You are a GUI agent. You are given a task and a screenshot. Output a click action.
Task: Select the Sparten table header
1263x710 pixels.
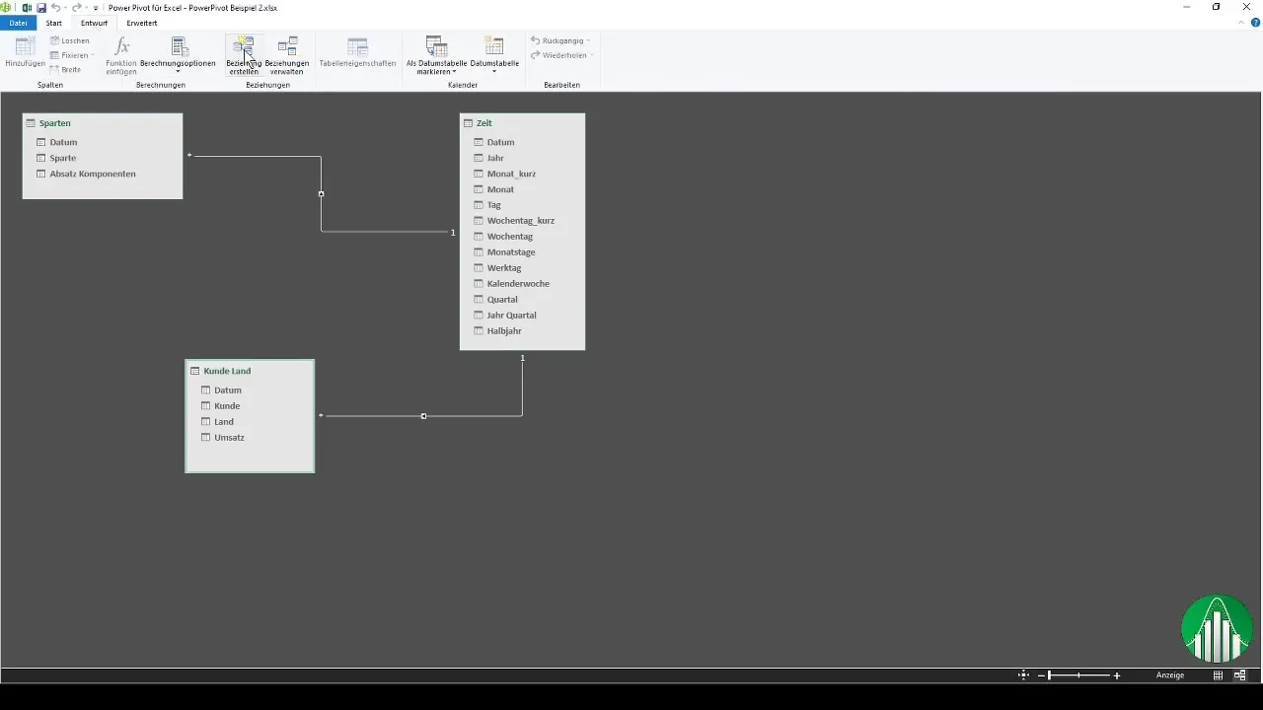103,123
